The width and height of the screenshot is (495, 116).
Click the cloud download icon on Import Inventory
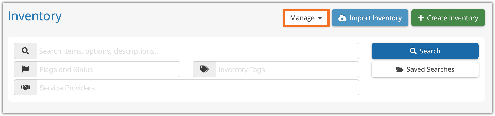(x=342, y=18)
